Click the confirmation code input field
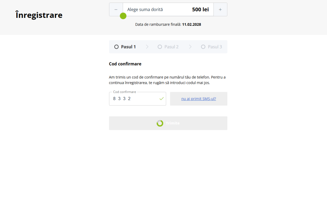 pos(134,99)
